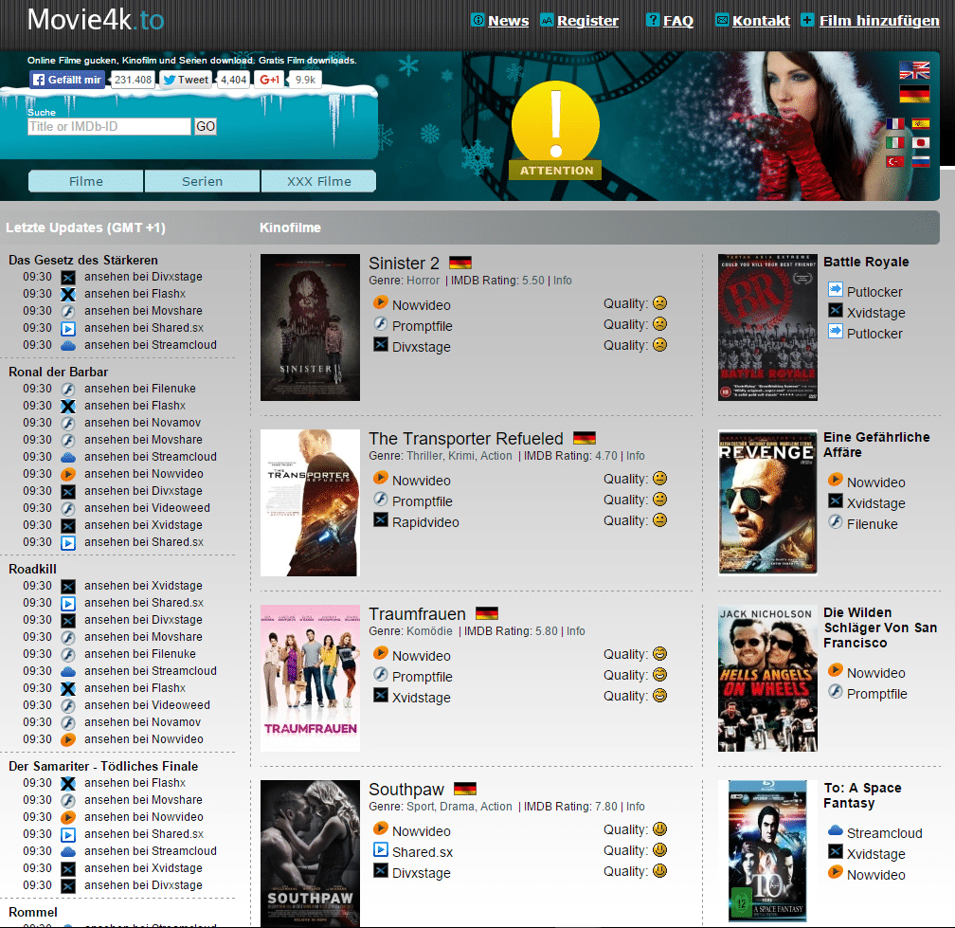
Task: Open the News link in top navigation
Action: 508,21
